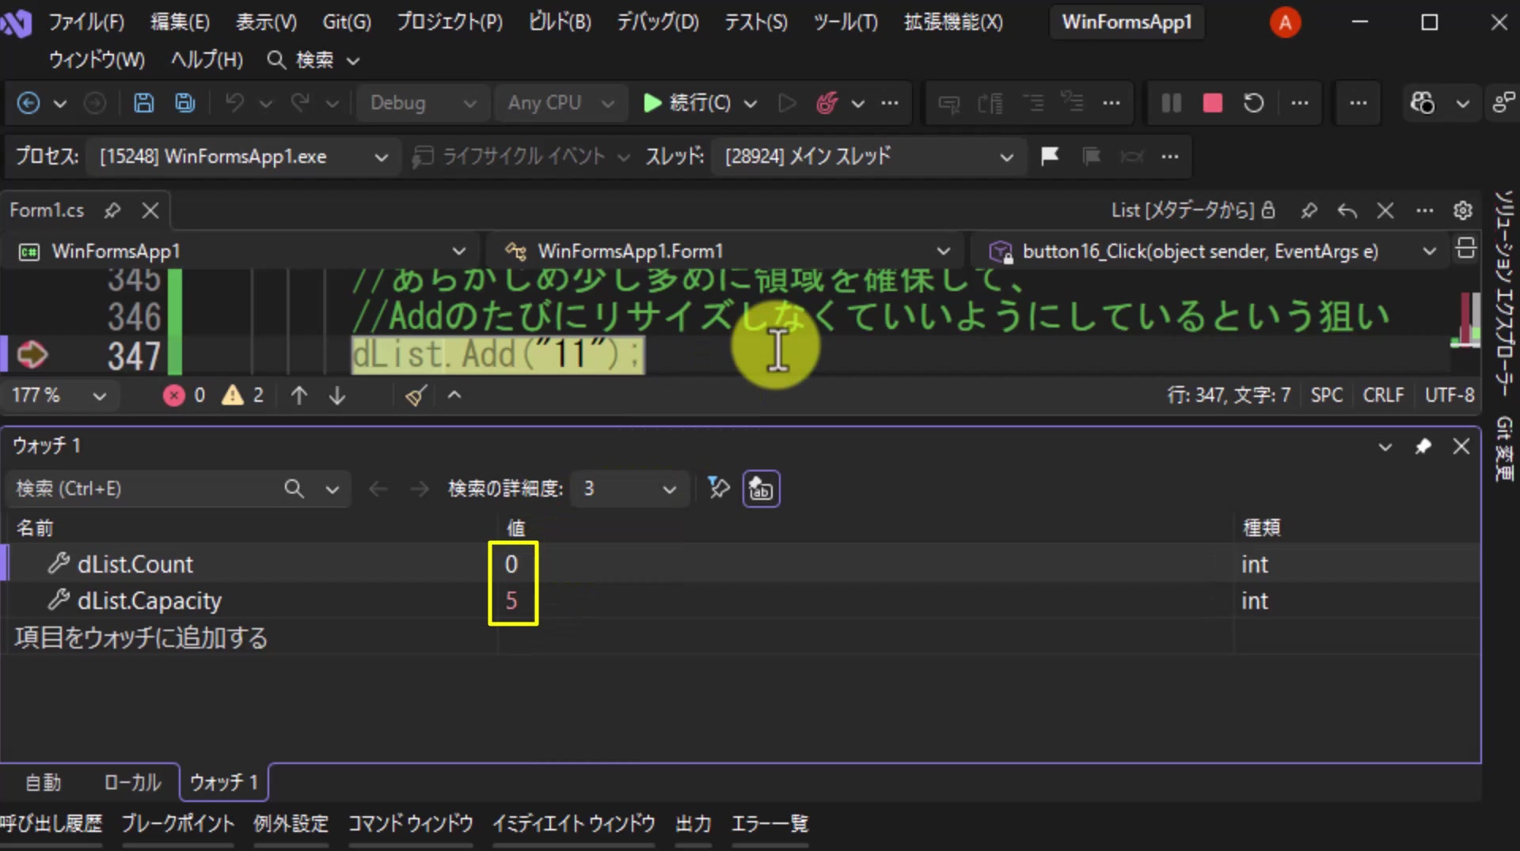The width and height of the screenshot is (1520, 851).
Task: Click the thread flag icon
Action: (x=1050, y=156)
